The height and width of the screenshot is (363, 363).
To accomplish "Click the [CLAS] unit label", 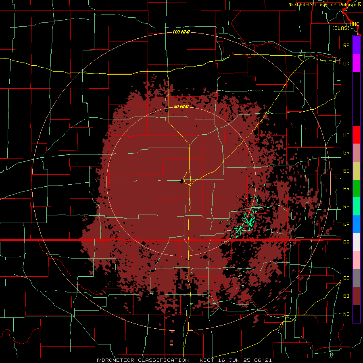I will 341,28.
